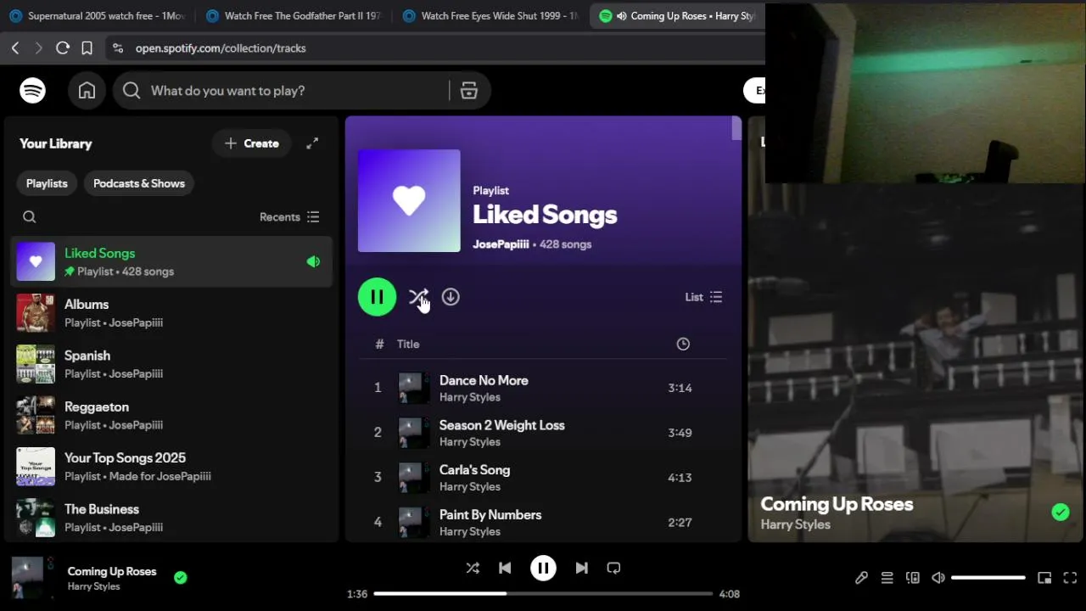Viewport: 1086px width, 611px height.
Task: Open the List view options dropdown
Action: point(703,297)
